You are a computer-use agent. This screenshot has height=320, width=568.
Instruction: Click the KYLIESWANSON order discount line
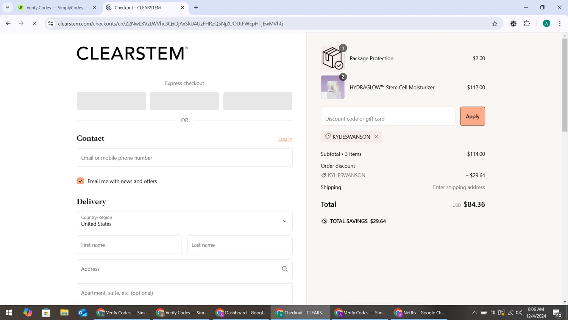(403, 175)
